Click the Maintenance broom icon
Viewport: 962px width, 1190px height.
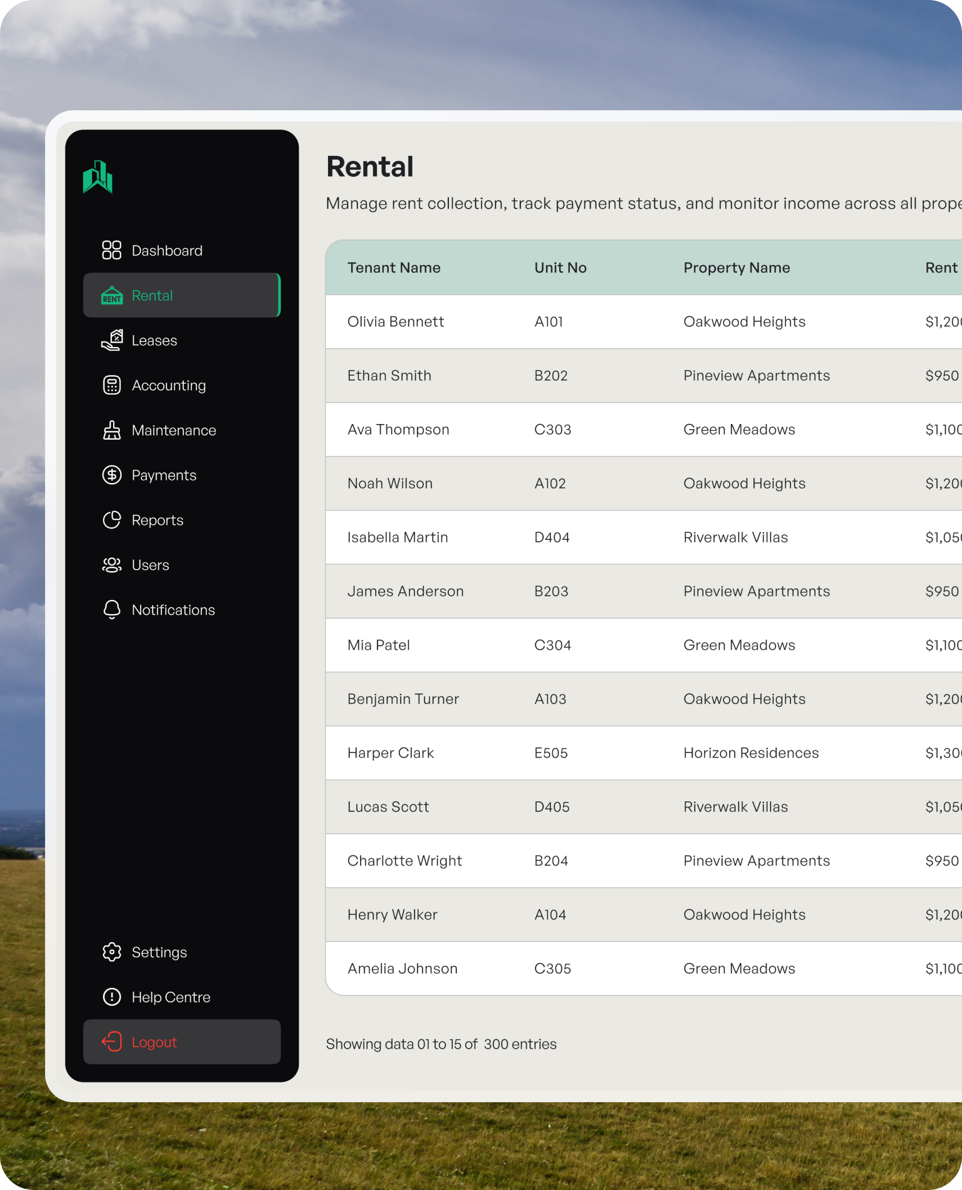tap(111, 430)
